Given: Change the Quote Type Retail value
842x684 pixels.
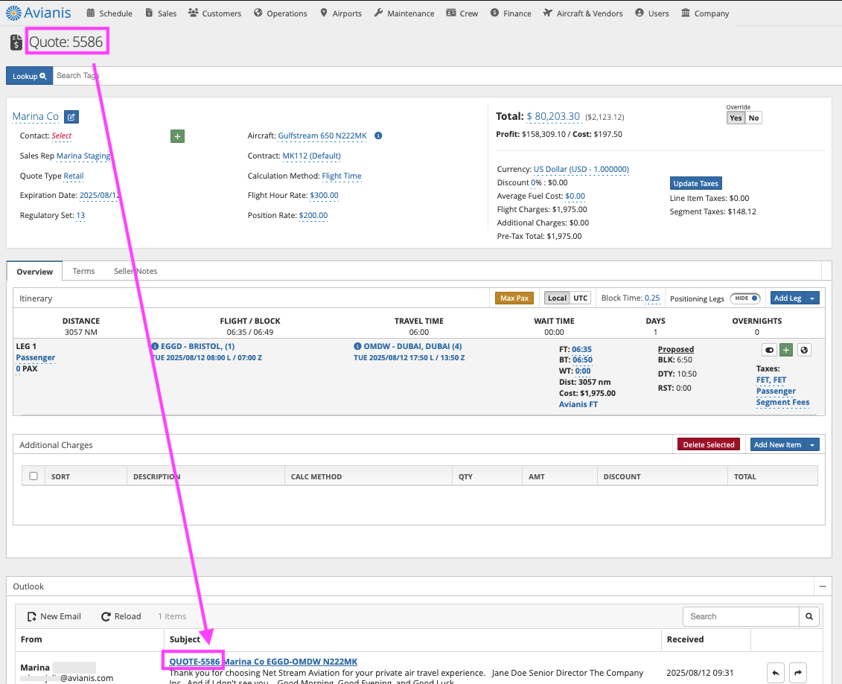Looking at the screenshot, I should click(x=74, y=176).
